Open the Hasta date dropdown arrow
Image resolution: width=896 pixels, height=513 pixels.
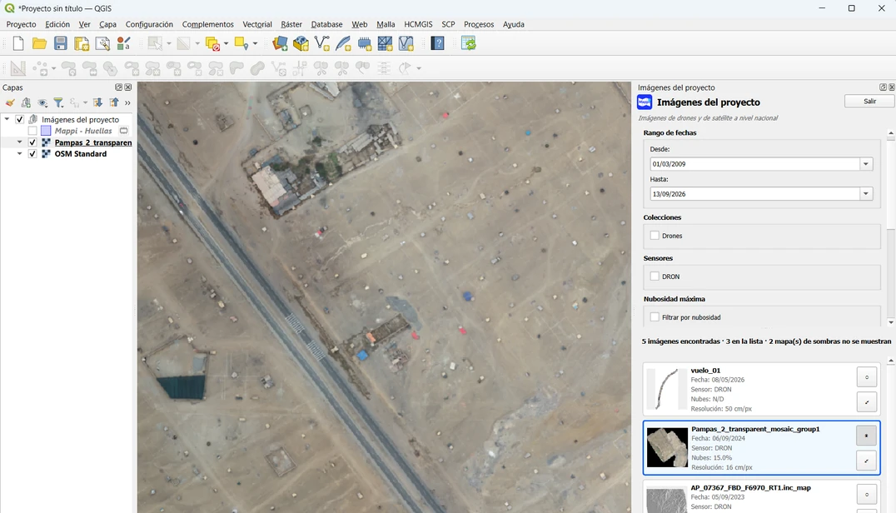click(x=866, y=194)
